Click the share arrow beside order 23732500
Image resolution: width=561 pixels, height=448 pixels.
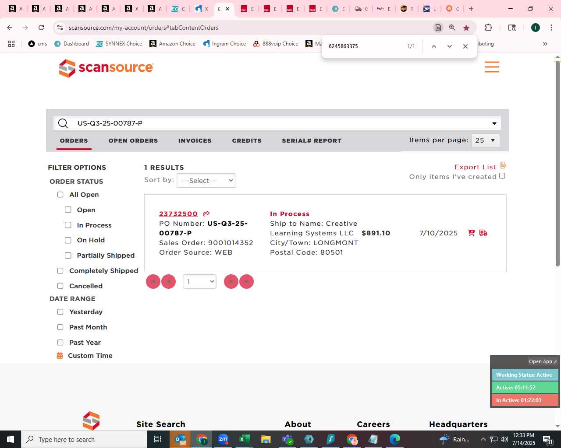206,213
